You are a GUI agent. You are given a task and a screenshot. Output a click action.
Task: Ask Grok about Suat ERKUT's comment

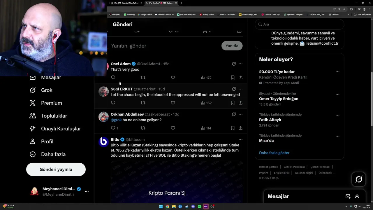pyautogui.click(x=234, y=89)
